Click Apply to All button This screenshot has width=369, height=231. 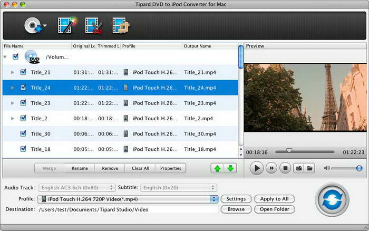point(274,199)
